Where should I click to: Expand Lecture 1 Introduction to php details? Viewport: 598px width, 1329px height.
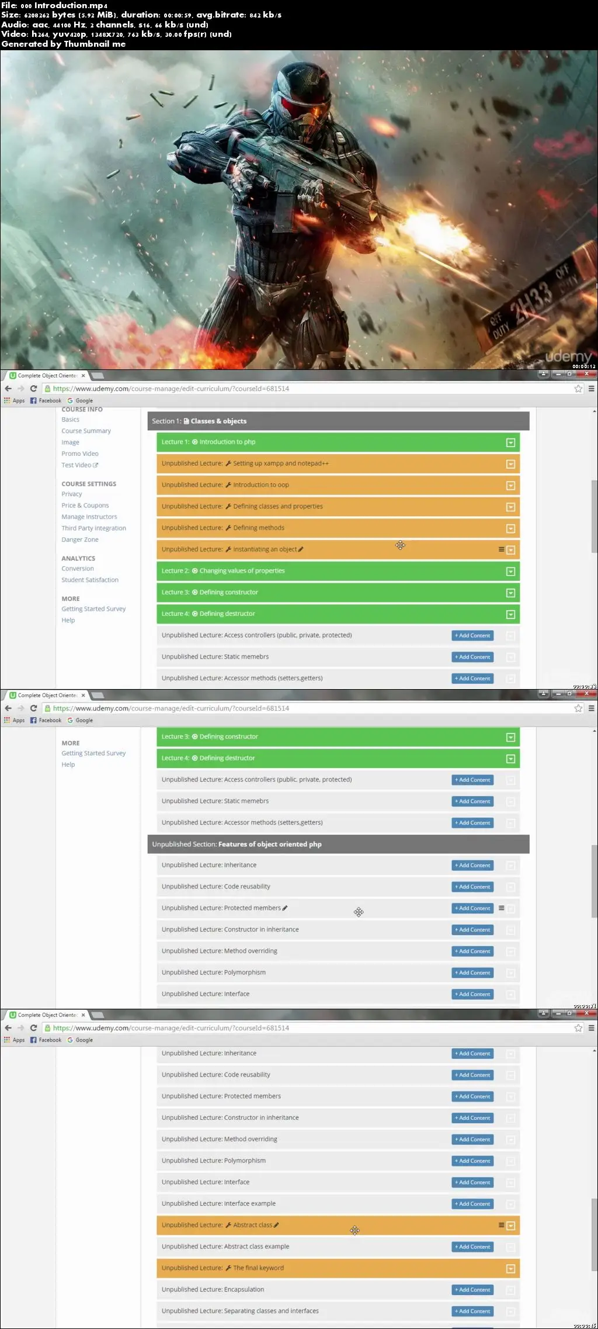point(510,442)
